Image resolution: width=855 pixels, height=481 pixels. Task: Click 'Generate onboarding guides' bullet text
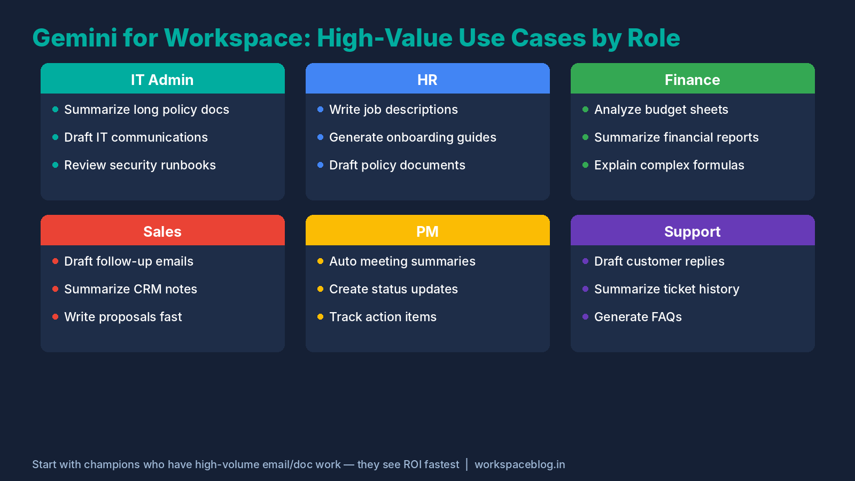(413, 137)
